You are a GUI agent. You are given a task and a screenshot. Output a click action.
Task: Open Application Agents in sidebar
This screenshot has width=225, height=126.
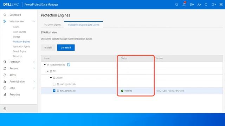21,47
